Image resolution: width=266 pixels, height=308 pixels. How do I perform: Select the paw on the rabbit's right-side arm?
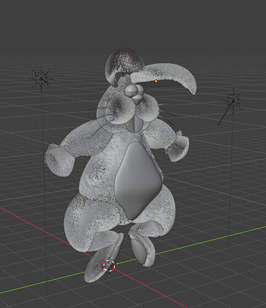(178, 147)
